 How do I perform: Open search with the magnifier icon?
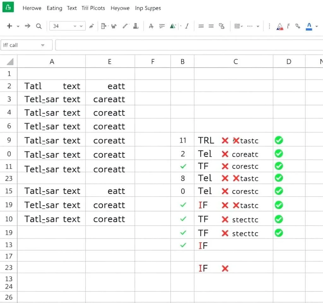tap(39, 26)
